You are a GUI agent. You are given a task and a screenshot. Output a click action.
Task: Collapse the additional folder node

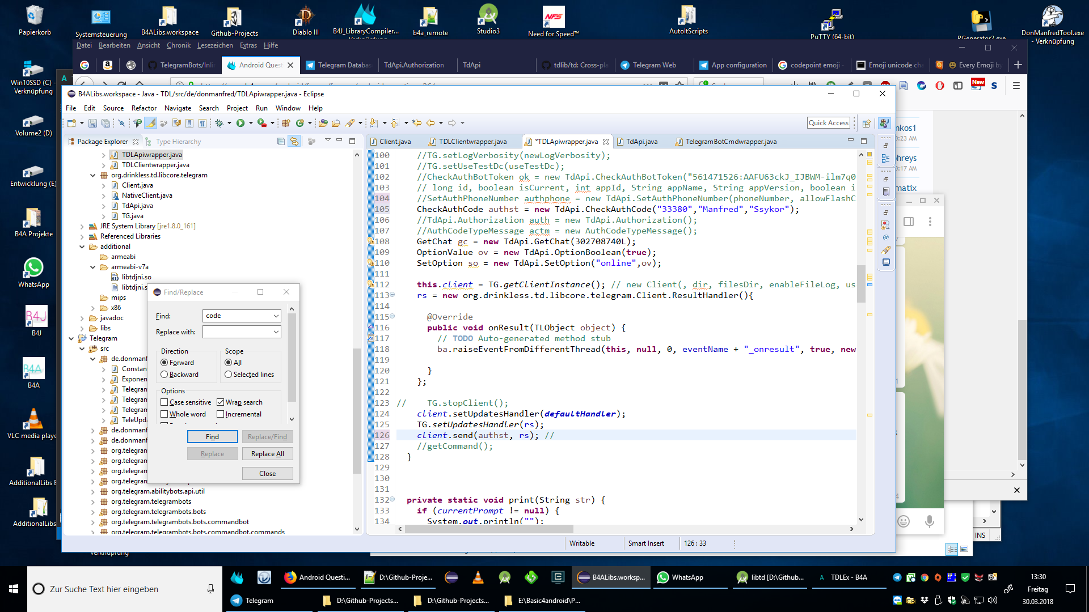pyautogui.click(x=82, y=247)
